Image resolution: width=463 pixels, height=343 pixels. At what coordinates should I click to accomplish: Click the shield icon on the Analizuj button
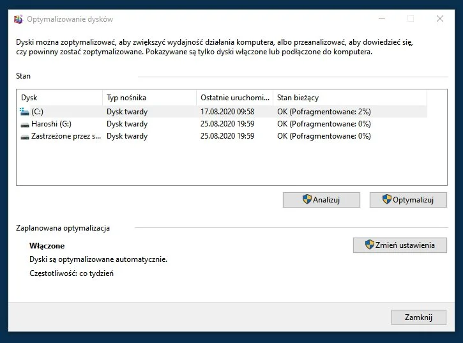point(307,199)
